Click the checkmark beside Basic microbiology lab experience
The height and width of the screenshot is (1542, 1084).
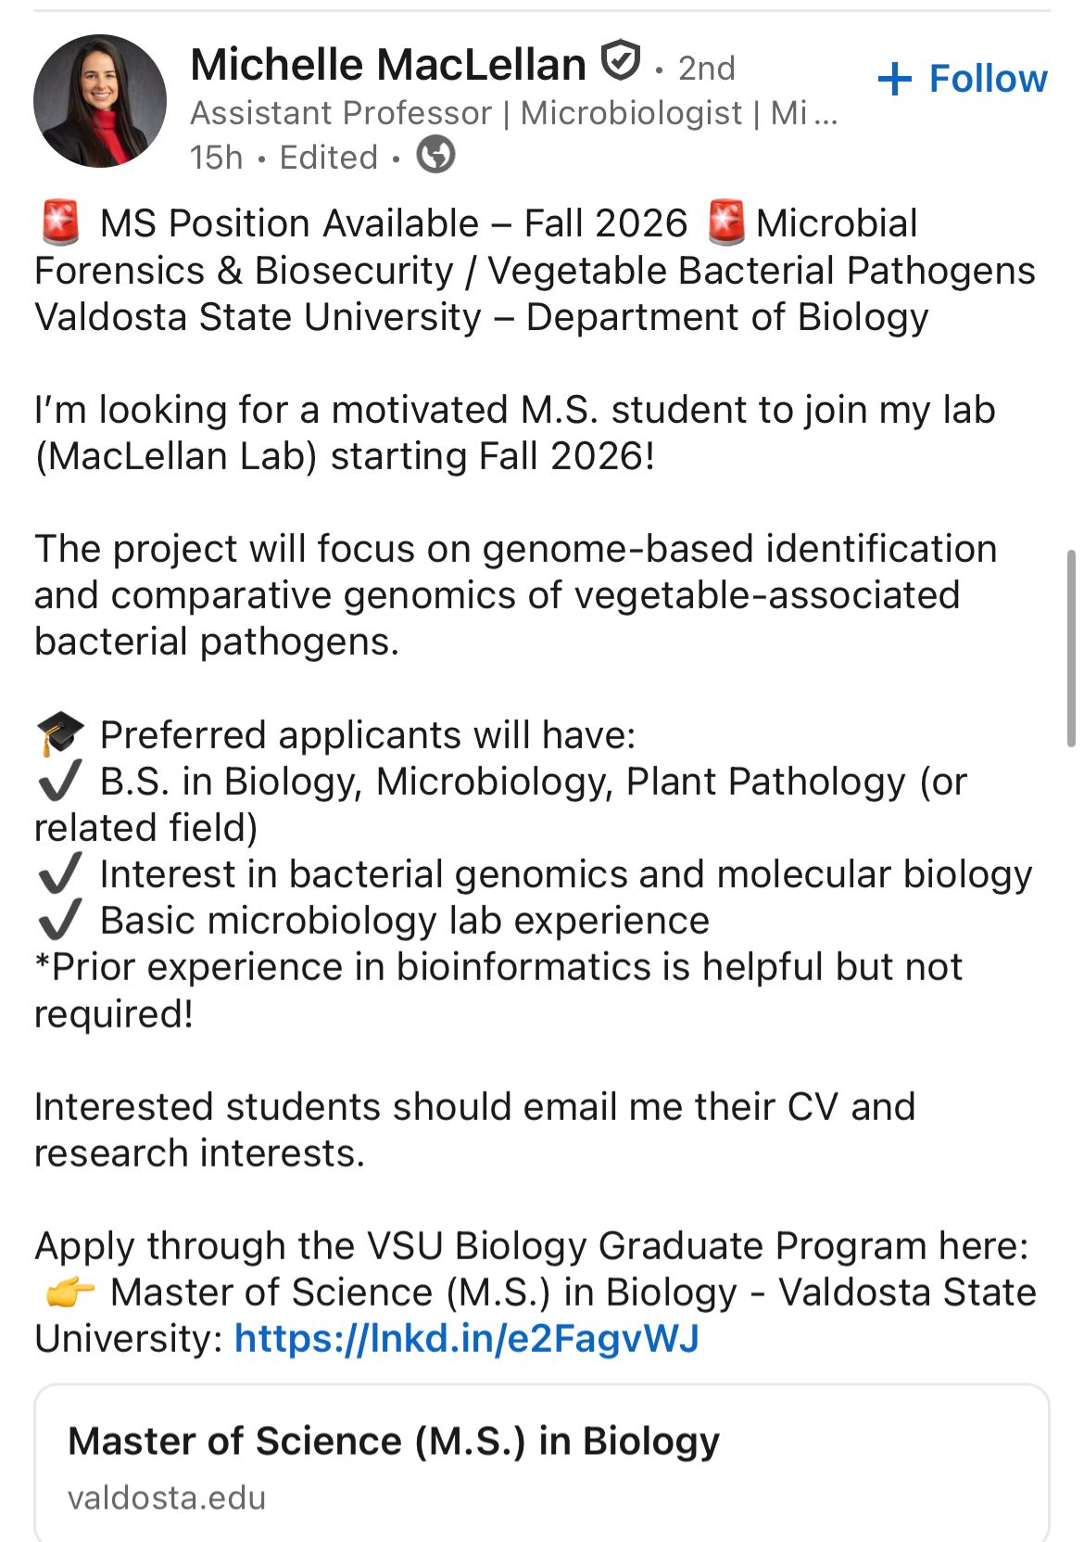point(59,920)
